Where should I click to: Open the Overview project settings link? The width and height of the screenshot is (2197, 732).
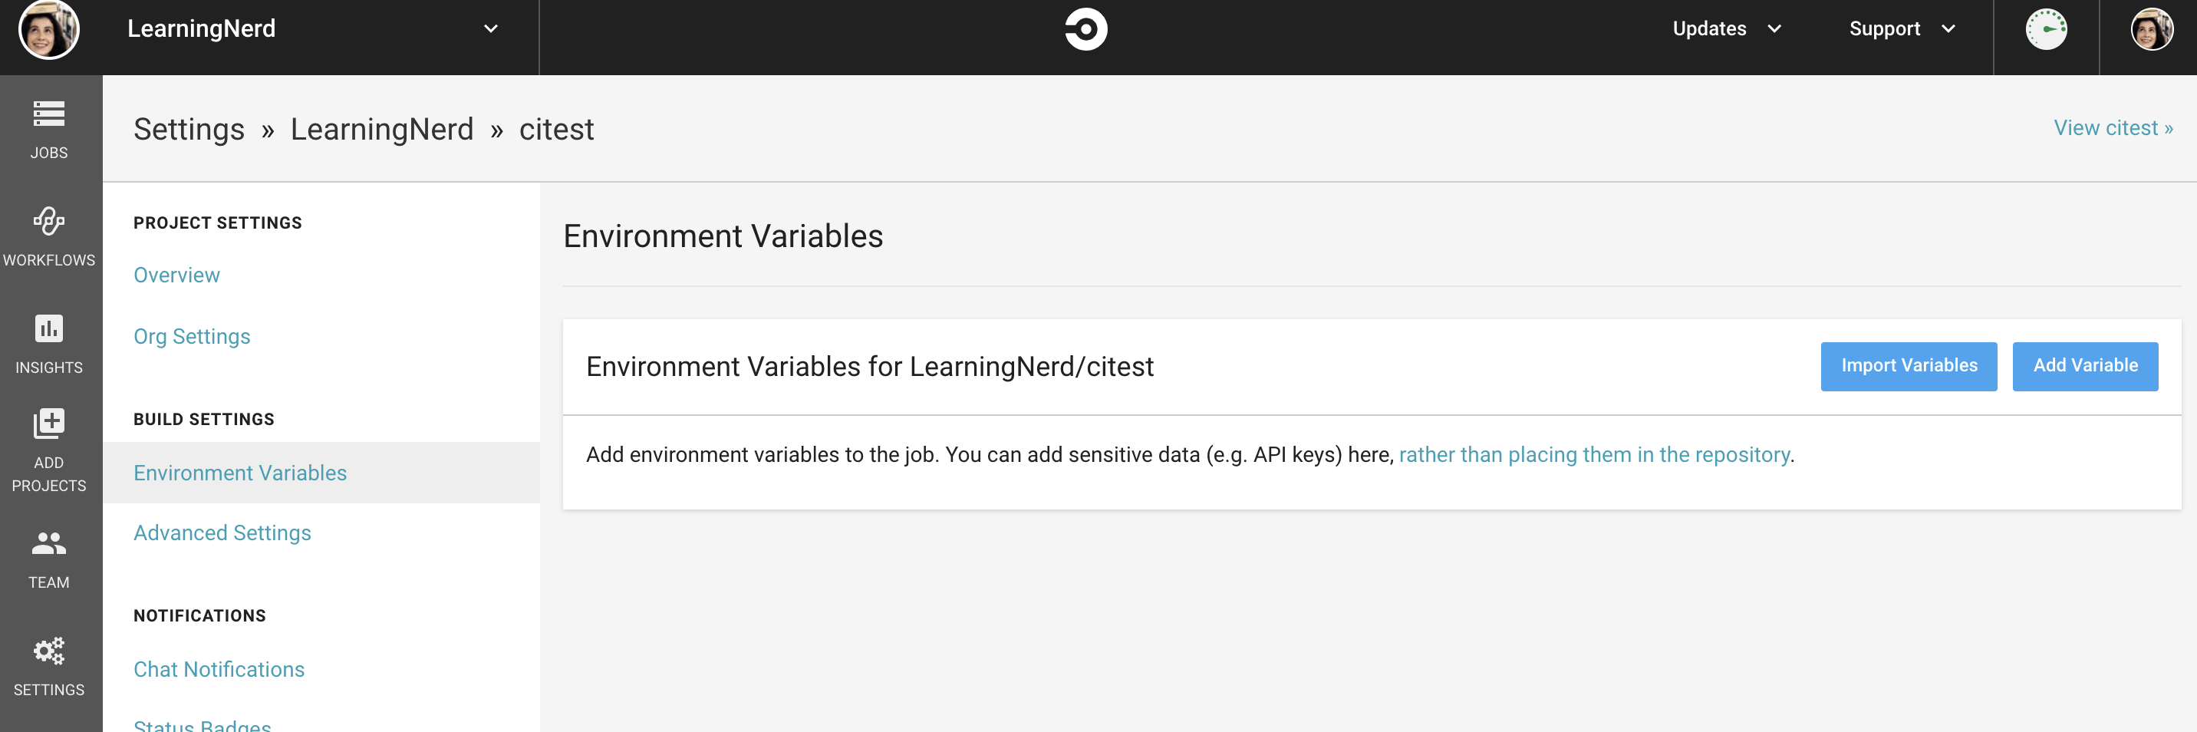(176, 275)
